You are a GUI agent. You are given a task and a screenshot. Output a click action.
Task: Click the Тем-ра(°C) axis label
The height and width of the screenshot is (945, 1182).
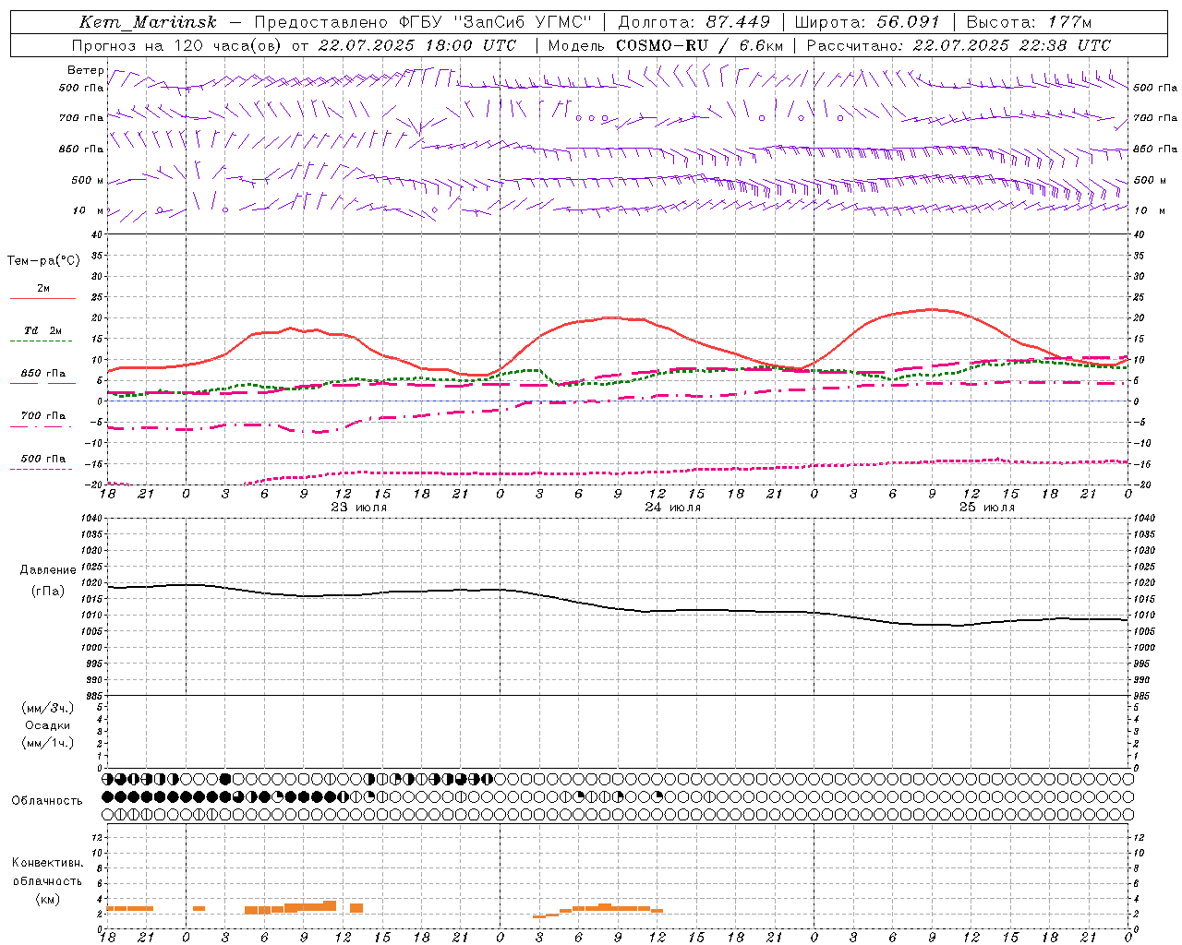(43, 261)
